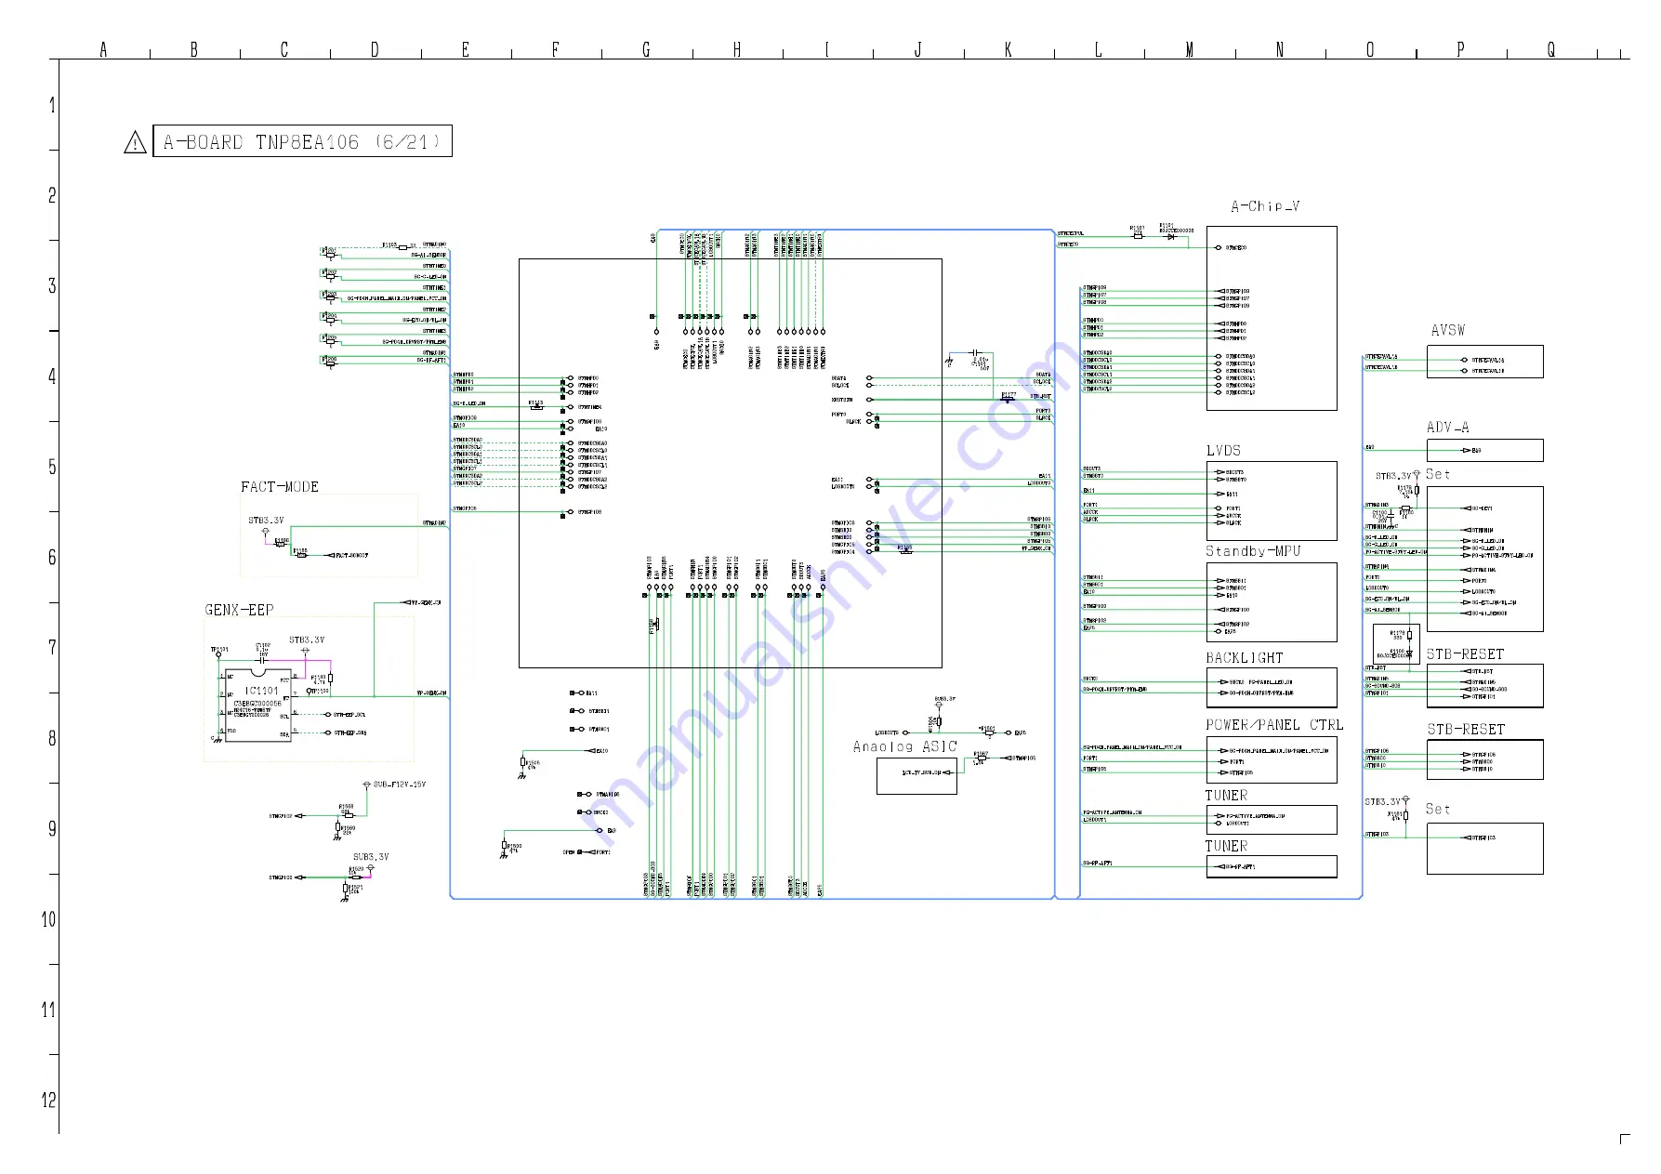The image size is (1661, 1174).
Task: Click the R1187 resistor left of the D1101 diode
Action: coord(1138,236)
